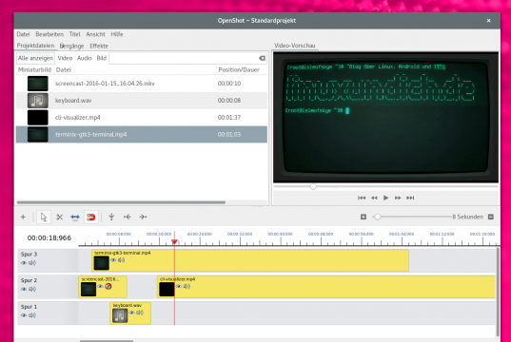
Task: Open the Bearbeiten menu
Action: (x=49, y=34)
